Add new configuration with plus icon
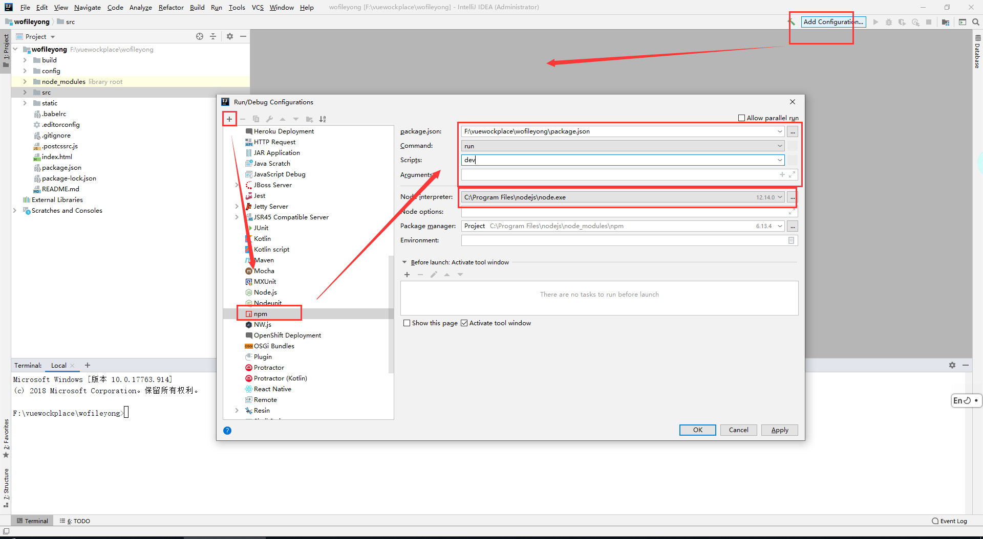The width and height of the screenshot is (983, 539). pyautogui.click(x=229, y=119)
